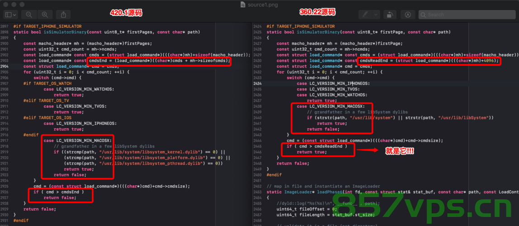This screenshot has width=519, height=226.
Task: Click 'uint64_t fileOffset = 0;' line
Action: click(307, 209)
